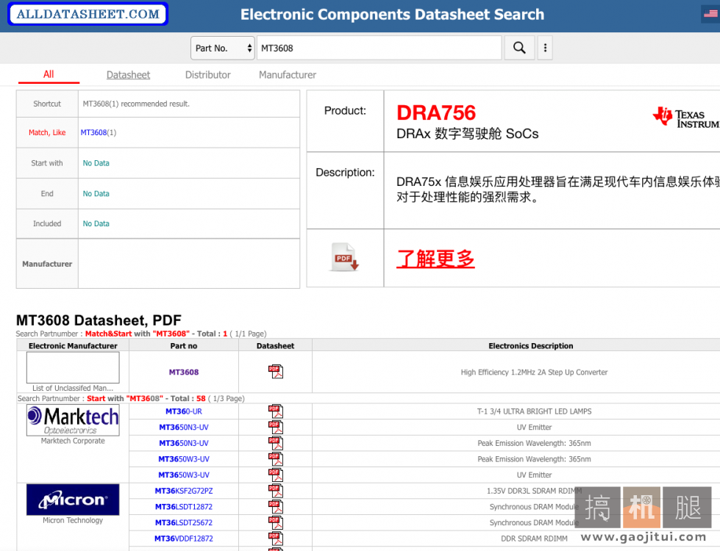Click the 'Electronics Description' column header
Image resolution: width=720 pixels, height=551 pixels.
(x=531, y=346)
